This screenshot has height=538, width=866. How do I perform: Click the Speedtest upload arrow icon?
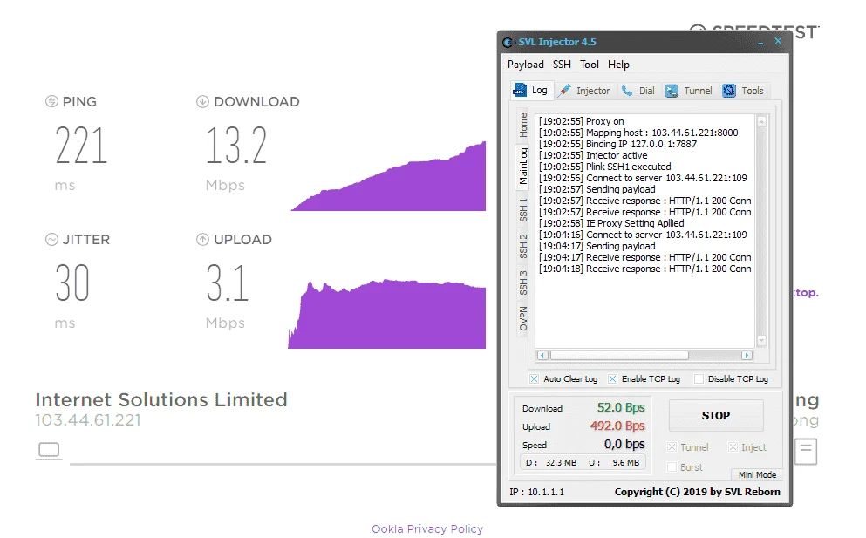[x=202, y=239]
